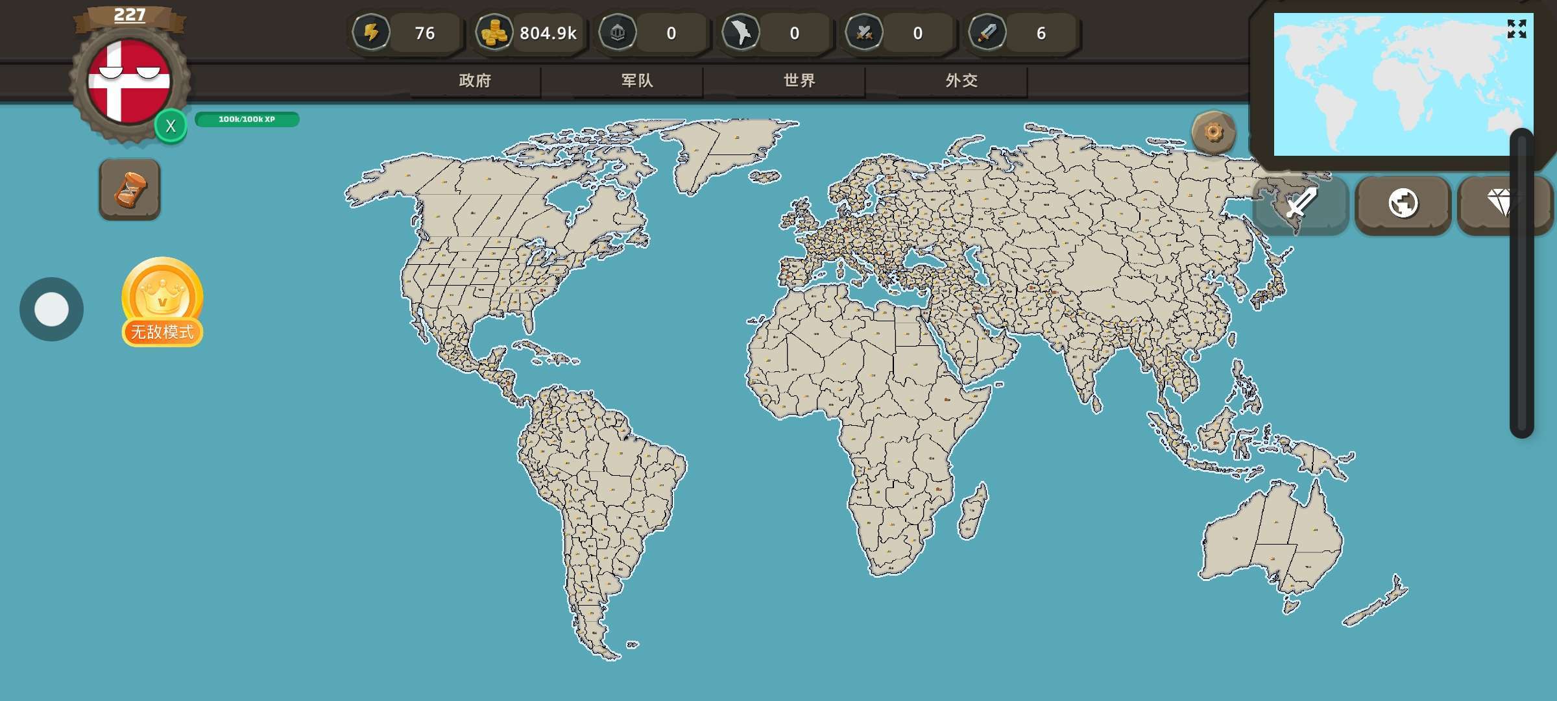Open the gear settings button
The image size is (1557, 701).
click(x=1213, y=132)
